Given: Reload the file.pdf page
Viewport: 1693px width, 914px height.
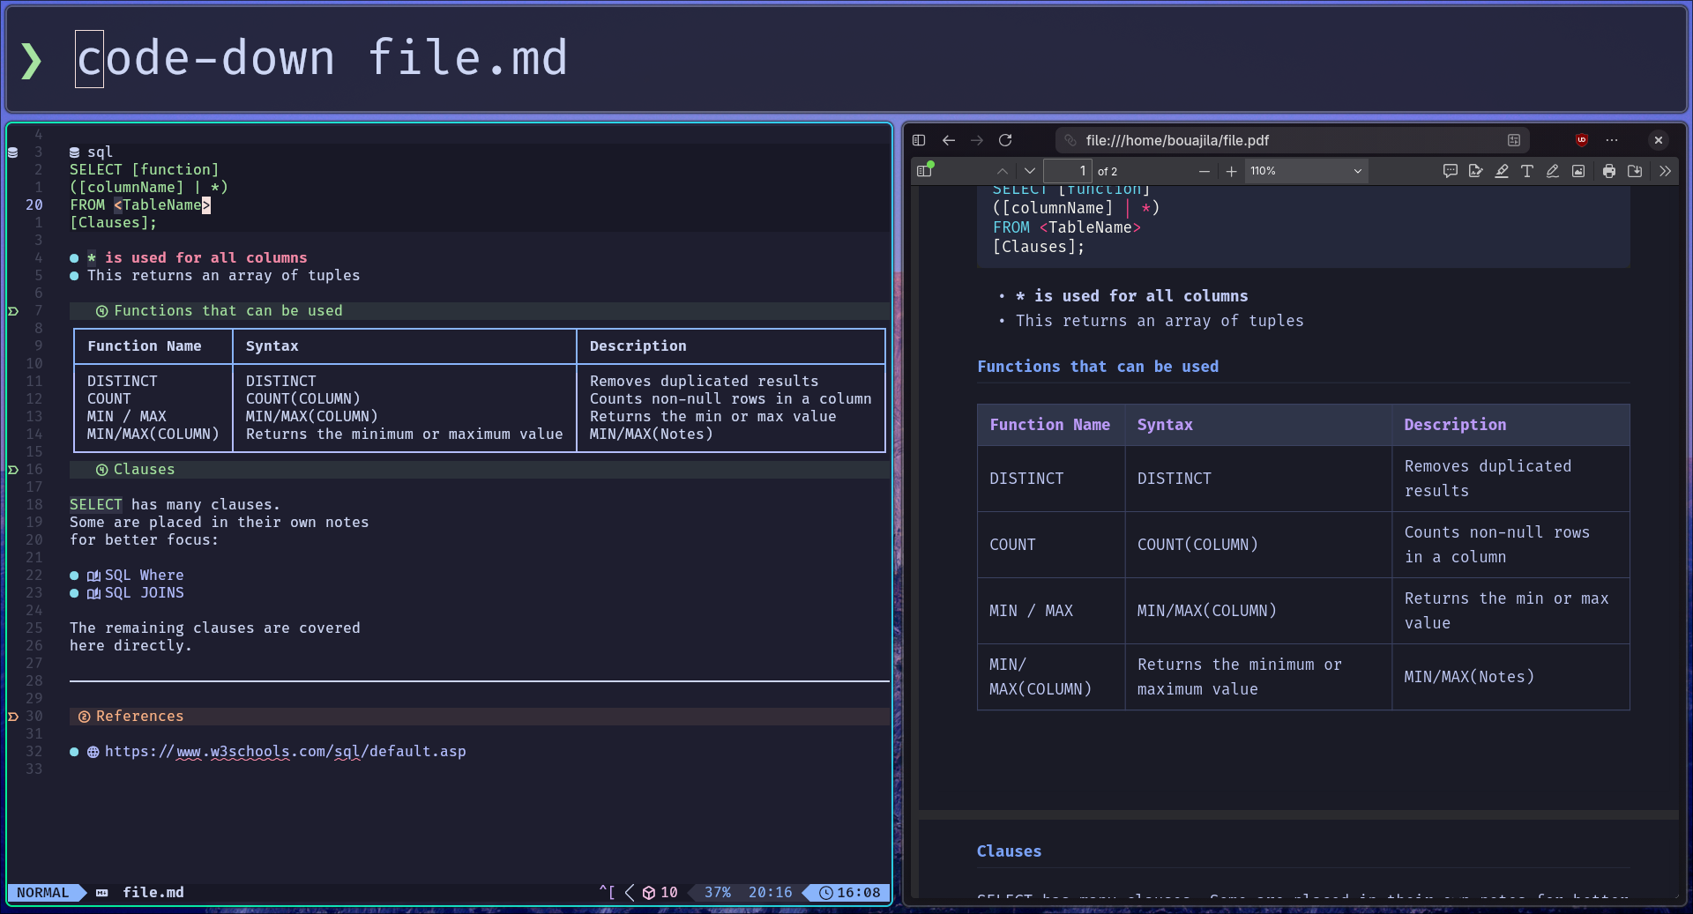Looking at the screenshot, I should (1005, 140).
